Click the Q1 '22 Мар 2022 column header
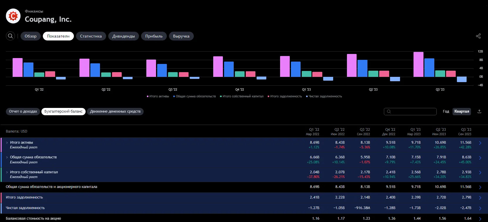The width and height of the screenshot is (488, 222). click(x=313, y=132)
